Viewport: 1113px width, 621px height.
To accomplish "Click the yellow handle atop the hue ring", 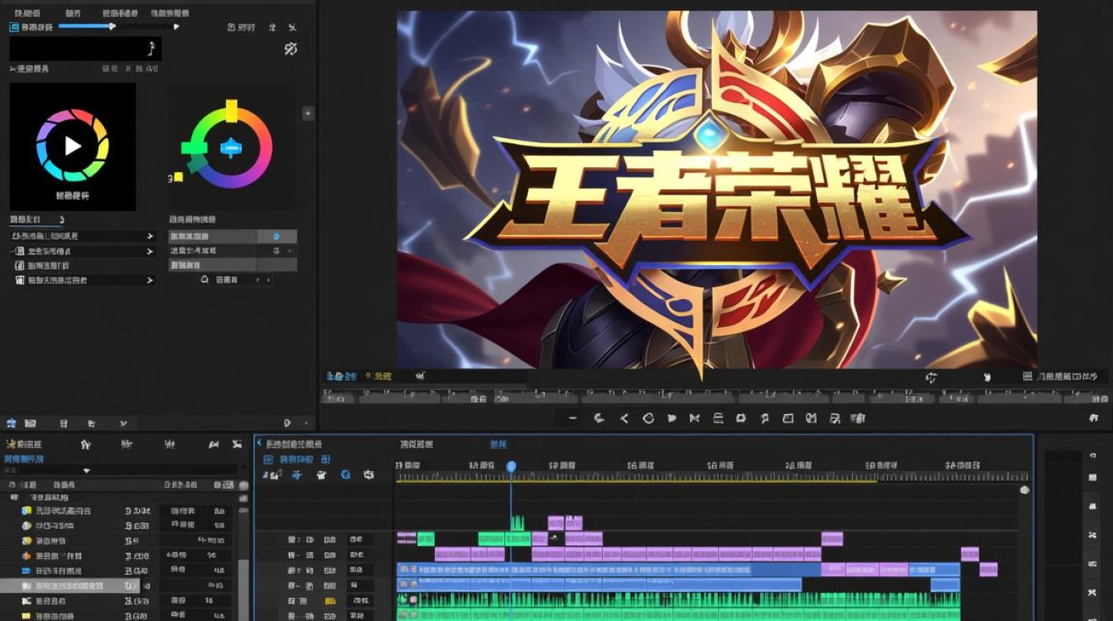I will coord(231,110).
